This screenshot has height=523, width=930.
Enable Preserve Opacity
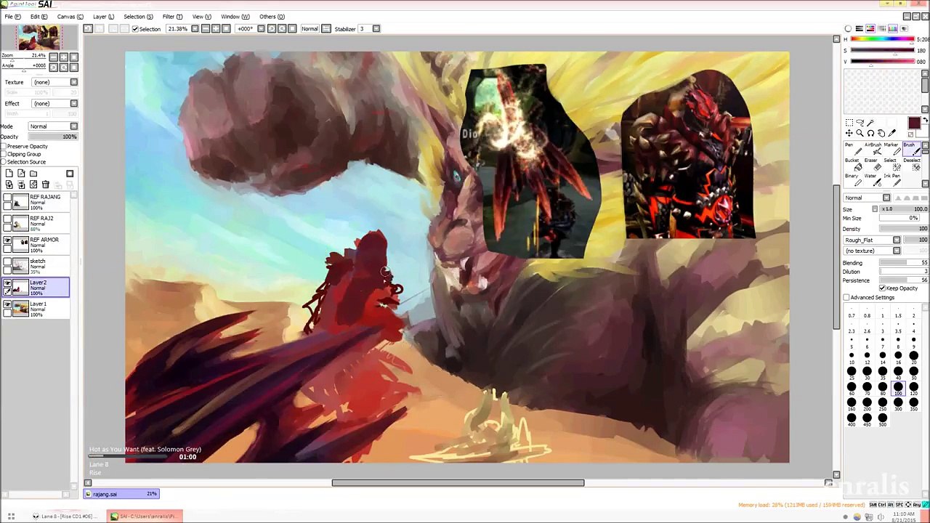pyautogui.click(x=4, y=146)
